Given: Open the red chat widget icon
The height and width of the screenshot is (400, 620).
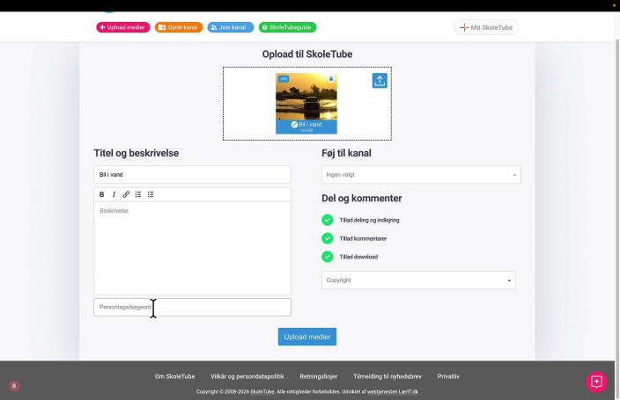Looking at the screenshot, I should tap(596, 382).
